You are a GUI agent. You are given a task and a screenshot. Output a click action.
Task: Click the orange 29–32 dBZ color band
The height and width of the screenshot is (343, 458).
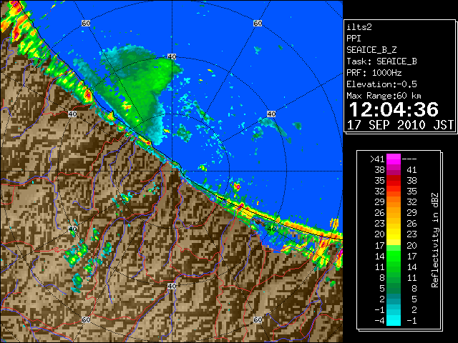394,202
